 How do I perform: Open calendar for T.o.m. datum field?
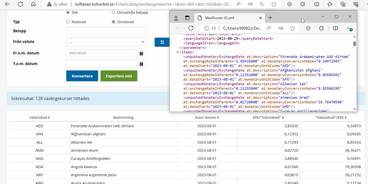tap(141, 64)
